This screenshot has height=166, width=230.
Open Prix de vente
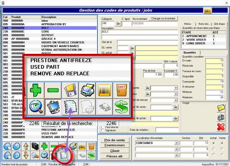[x=115, y=140]
